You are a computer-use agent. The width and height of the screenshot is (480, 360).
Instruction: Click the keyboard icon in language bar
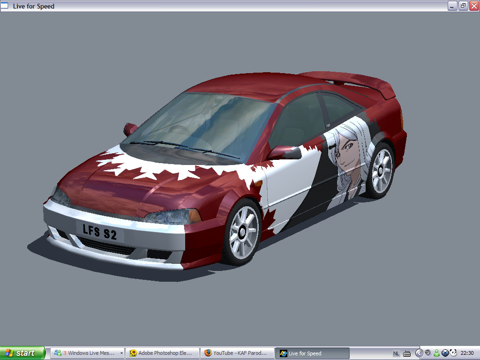tap(407, 353)
